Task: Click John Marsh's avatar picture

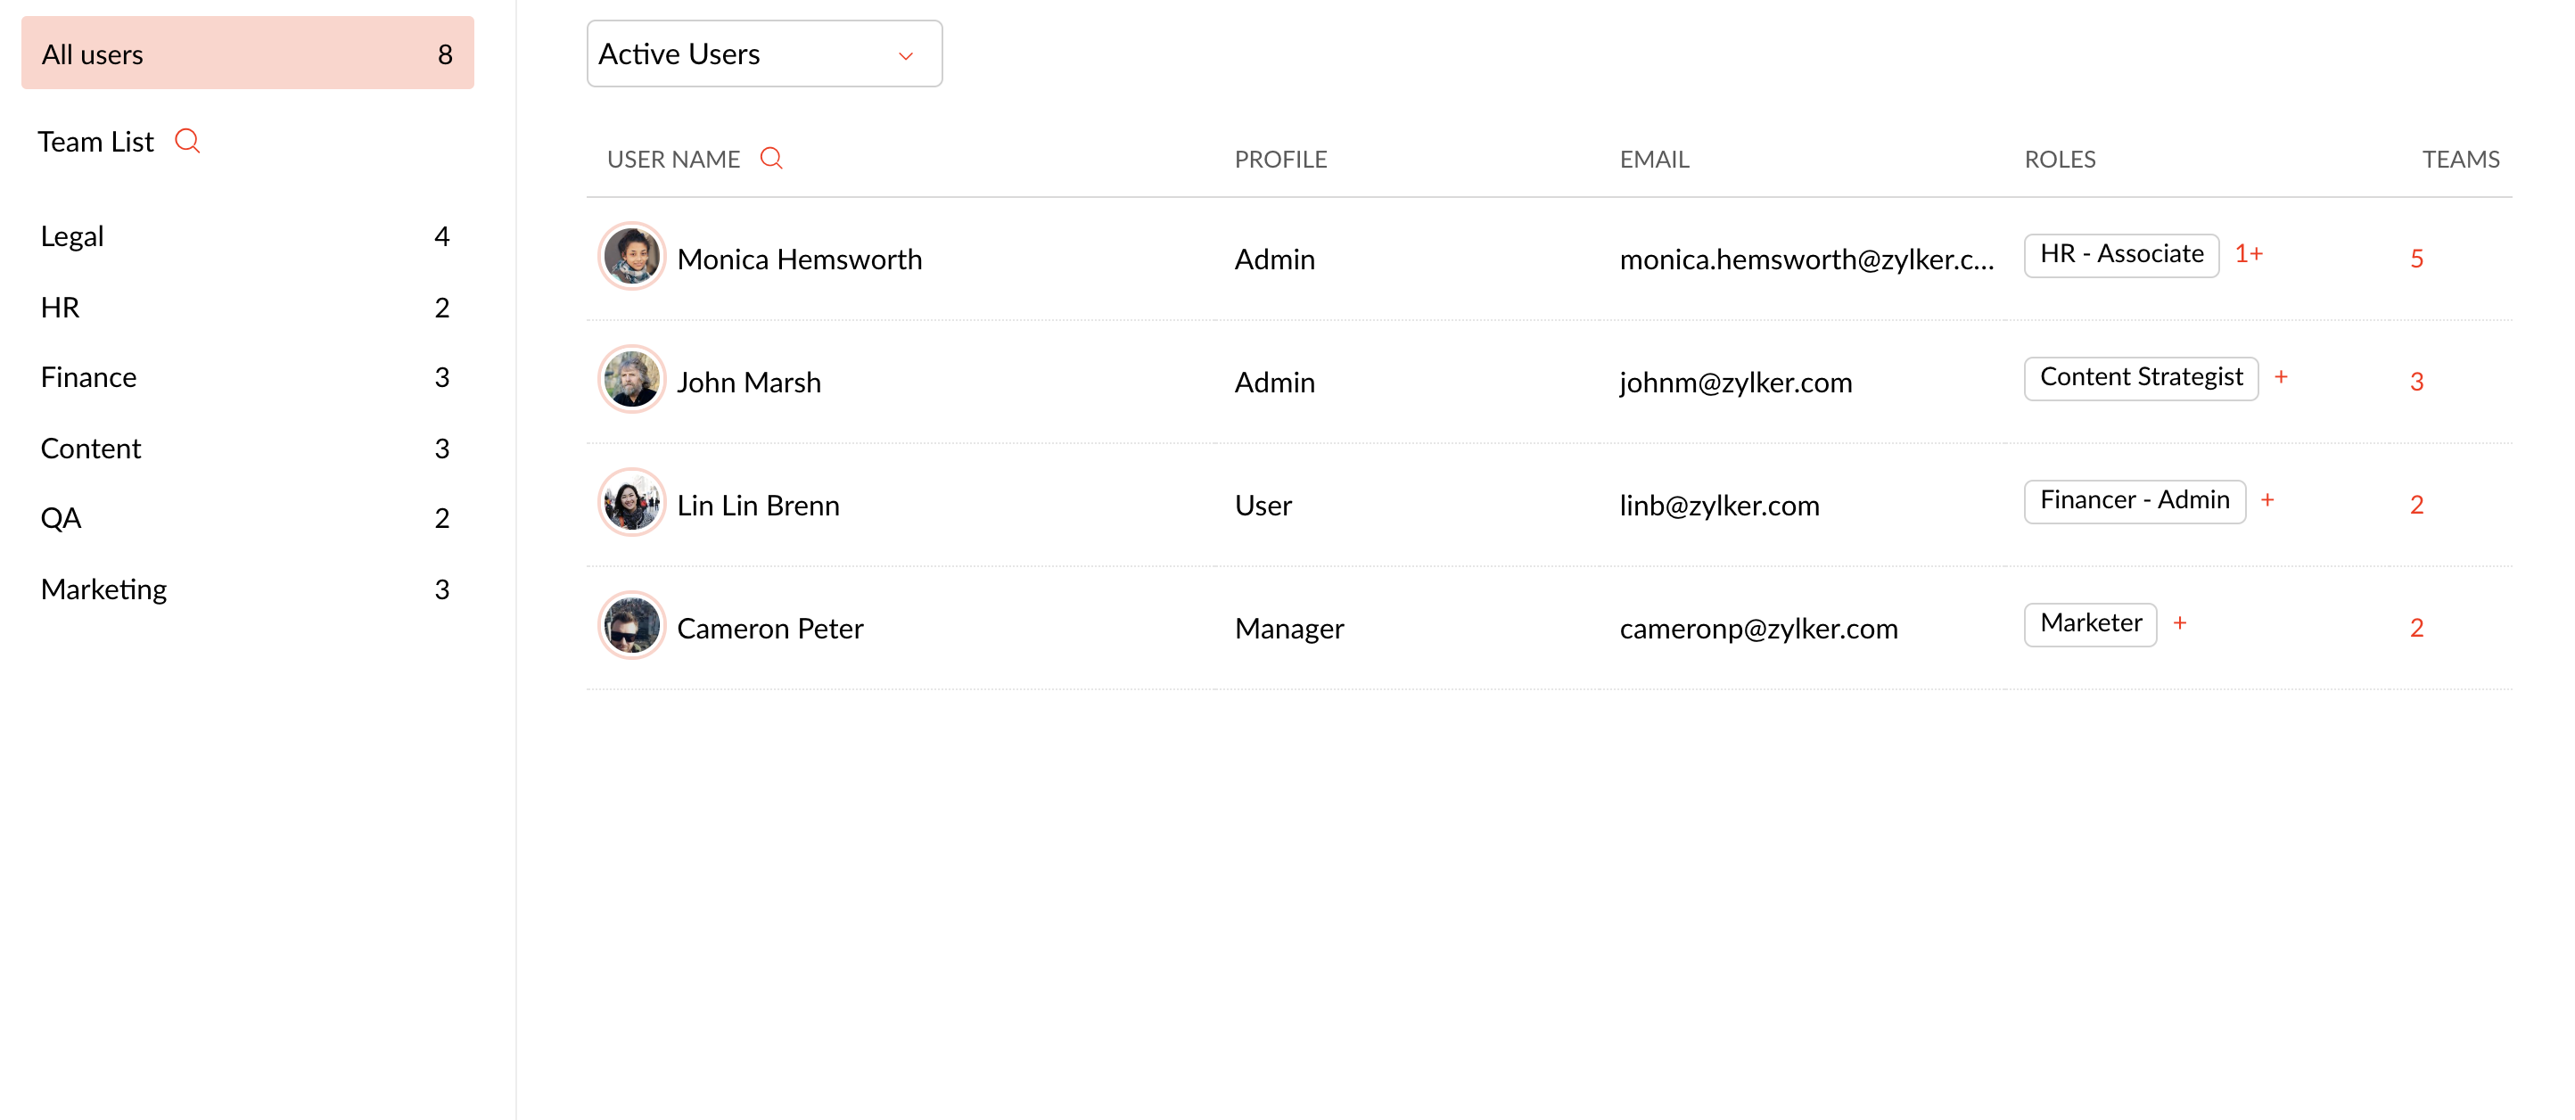Action: point(630,380)
